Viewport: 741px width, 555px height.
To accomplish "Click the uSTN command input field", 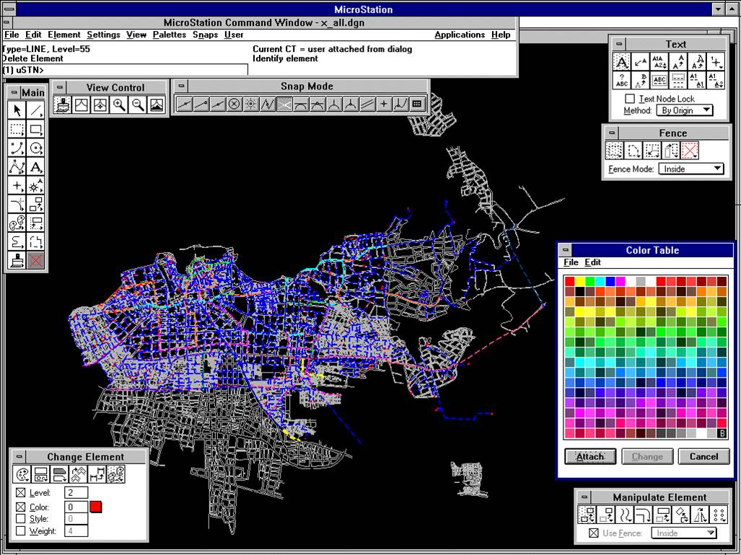I will point(125,71).
